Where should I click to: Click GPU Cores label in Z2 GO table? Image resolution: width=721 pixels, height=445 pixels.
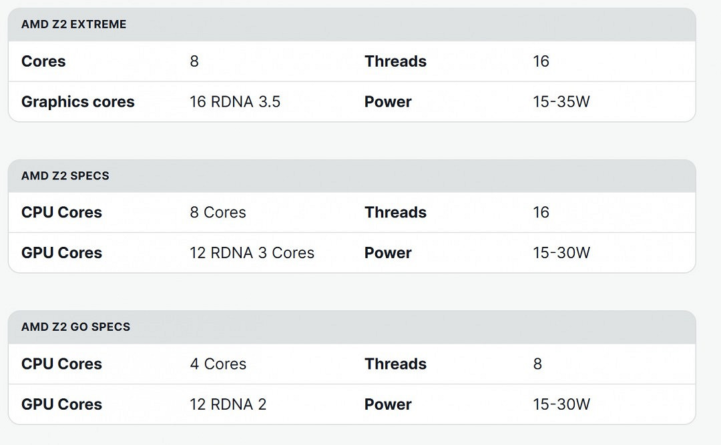61,404
